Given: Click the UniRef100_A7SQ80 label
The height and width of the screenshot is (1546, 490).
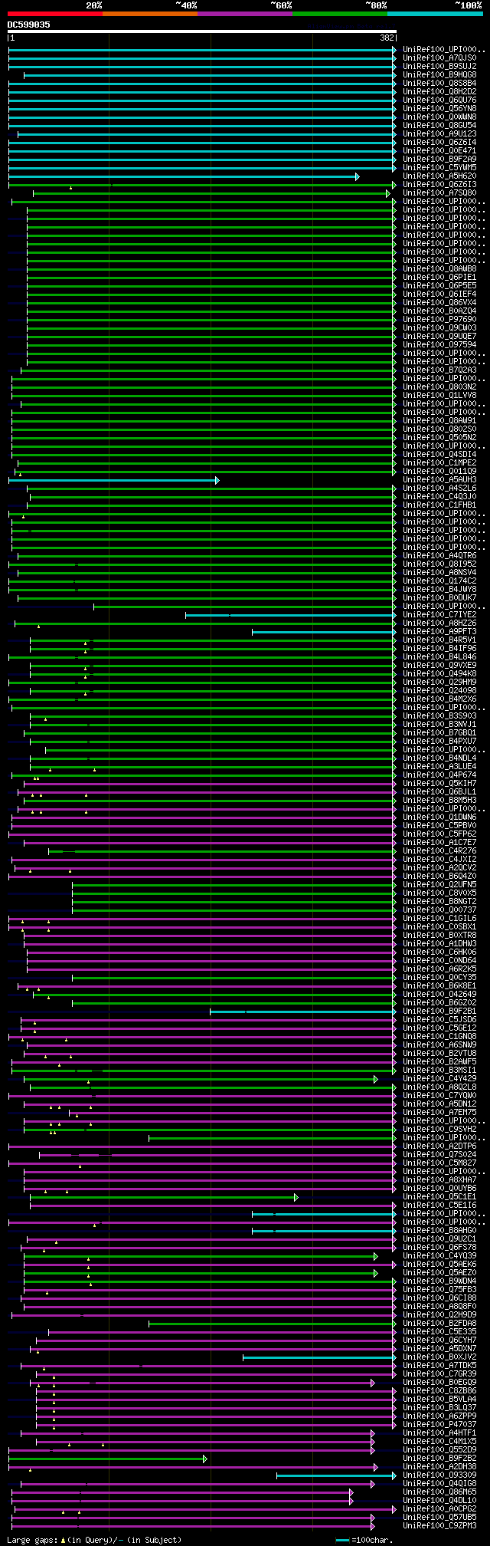Looking at the screenshot, I should pyautogui.click(x=439, y=192).
